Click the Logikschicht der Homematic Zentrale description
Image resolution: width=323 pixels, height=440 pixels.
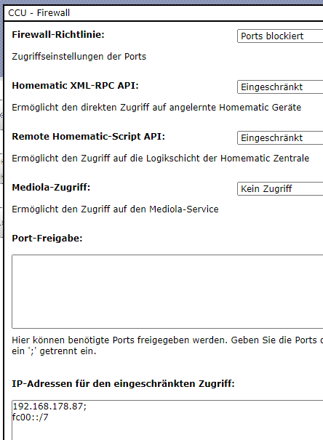point(160,159)
